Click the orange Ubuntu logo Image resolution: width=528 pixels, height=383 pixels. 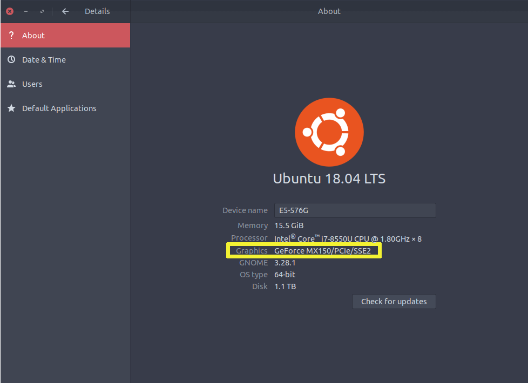coord(329,132)
